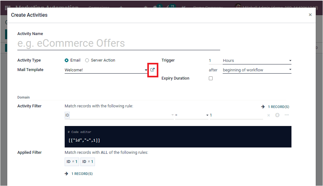Click the Marketing Automation app title

point(47,7)
